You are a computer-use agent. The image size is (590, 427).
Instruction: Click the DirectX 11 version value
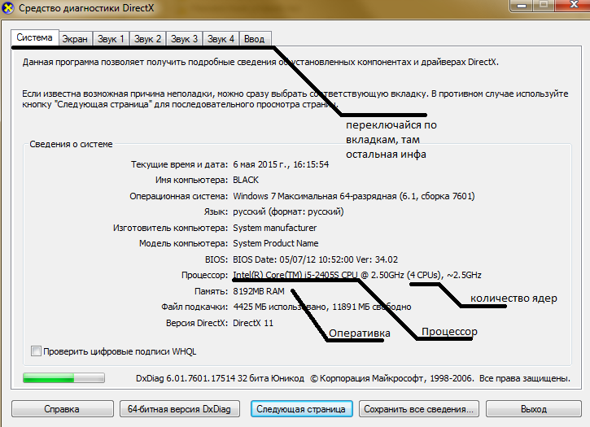click(x=253, y=323)
